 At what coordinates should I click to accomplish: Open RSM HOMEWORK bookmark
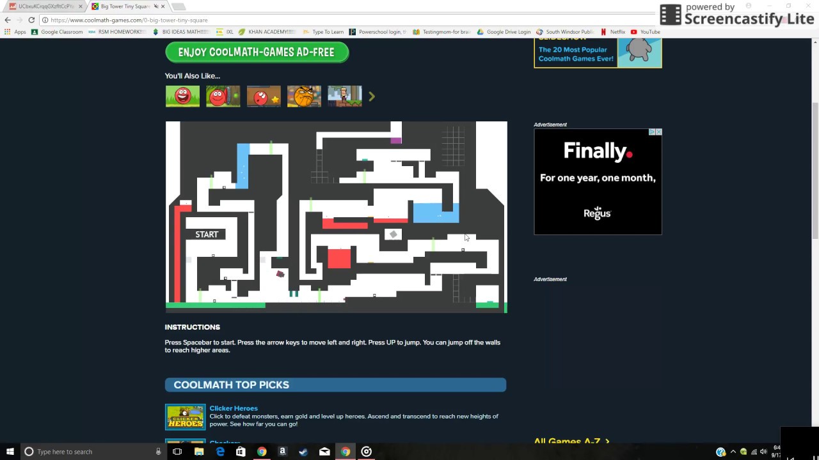pyautogui.click(x=117, y=32)
